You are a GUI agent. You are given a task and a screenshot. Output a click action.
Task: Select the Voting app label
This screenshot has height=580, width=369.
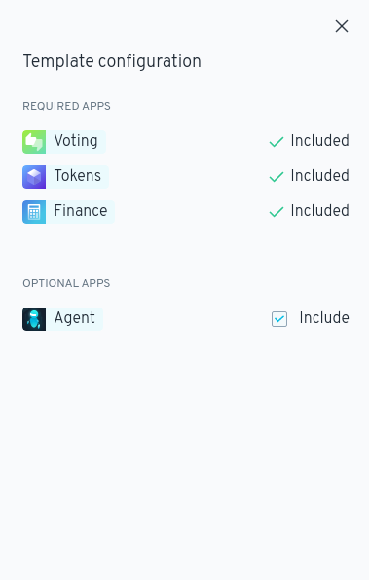(x=76, y=141)
